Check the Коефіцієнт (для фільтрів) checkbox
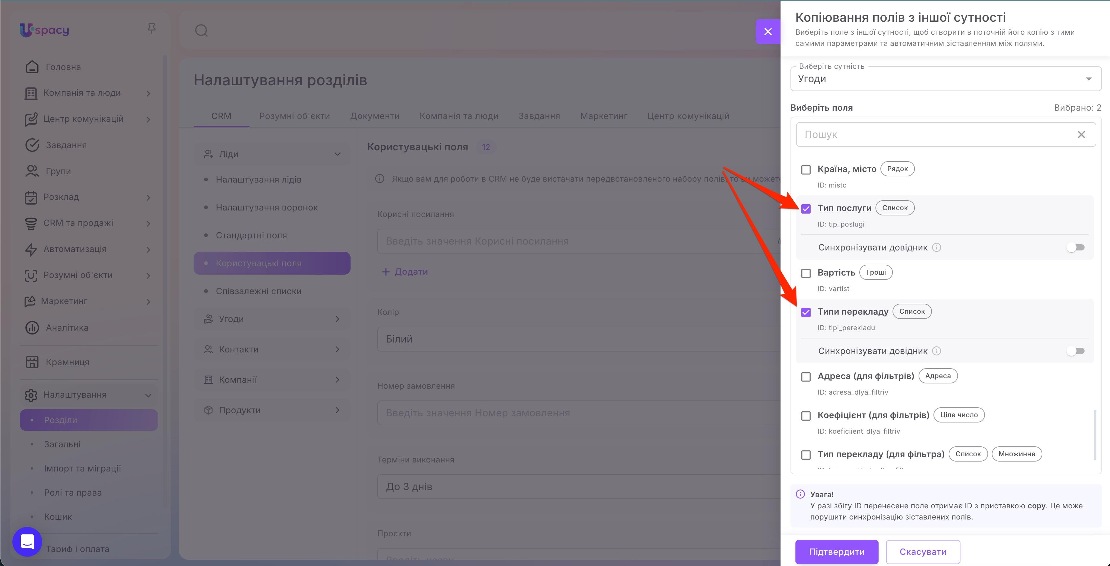Viewport: 1110px width, 566px height. [x=806, y=416]
